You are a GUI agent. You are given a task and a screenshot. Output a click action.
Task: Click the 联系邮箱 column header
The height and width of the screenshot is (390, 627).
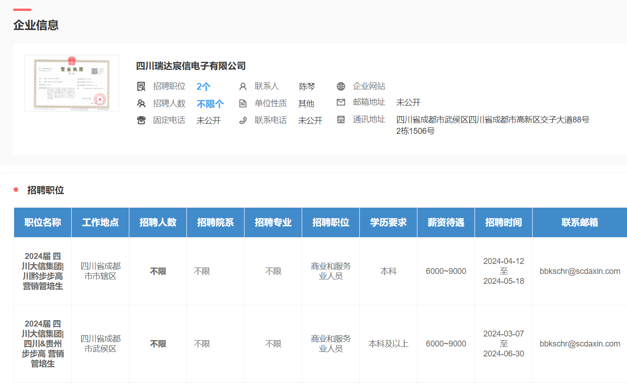[580, 222]
